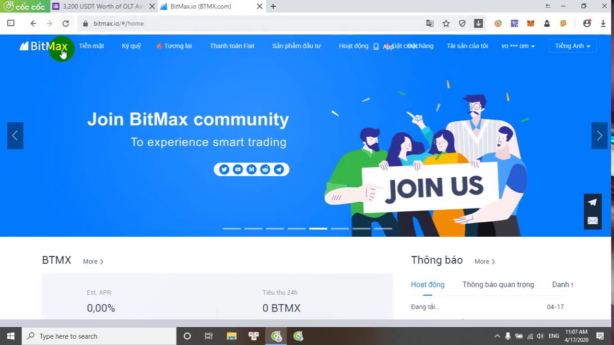
Task: Toggle the browser sidebar panel icon
Action: click(11, 23)
